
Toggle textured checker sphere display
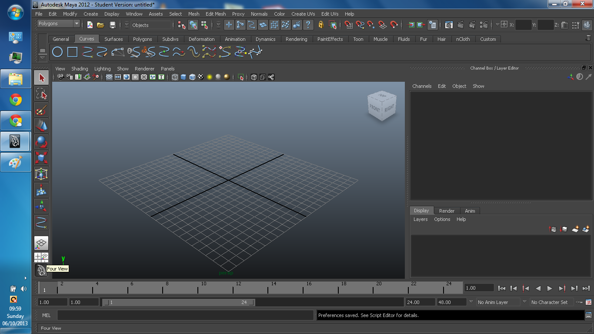tap(200, 77)
